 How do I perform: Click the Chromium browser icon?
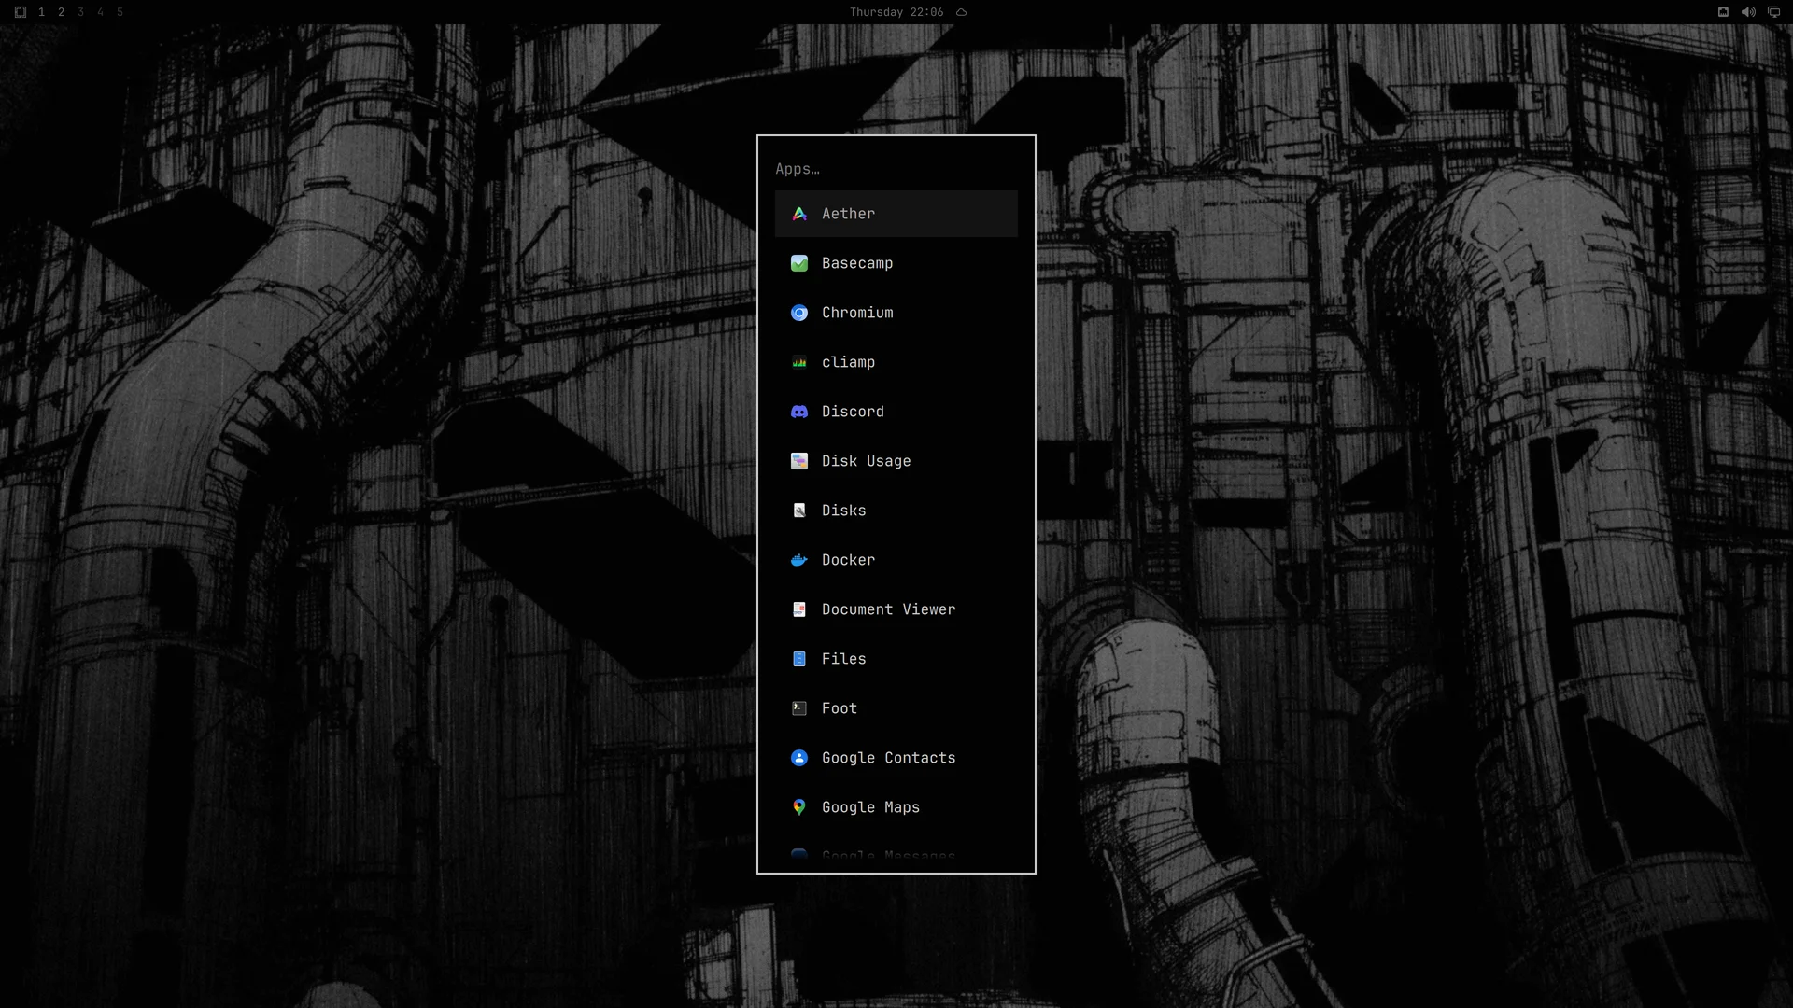799,313
